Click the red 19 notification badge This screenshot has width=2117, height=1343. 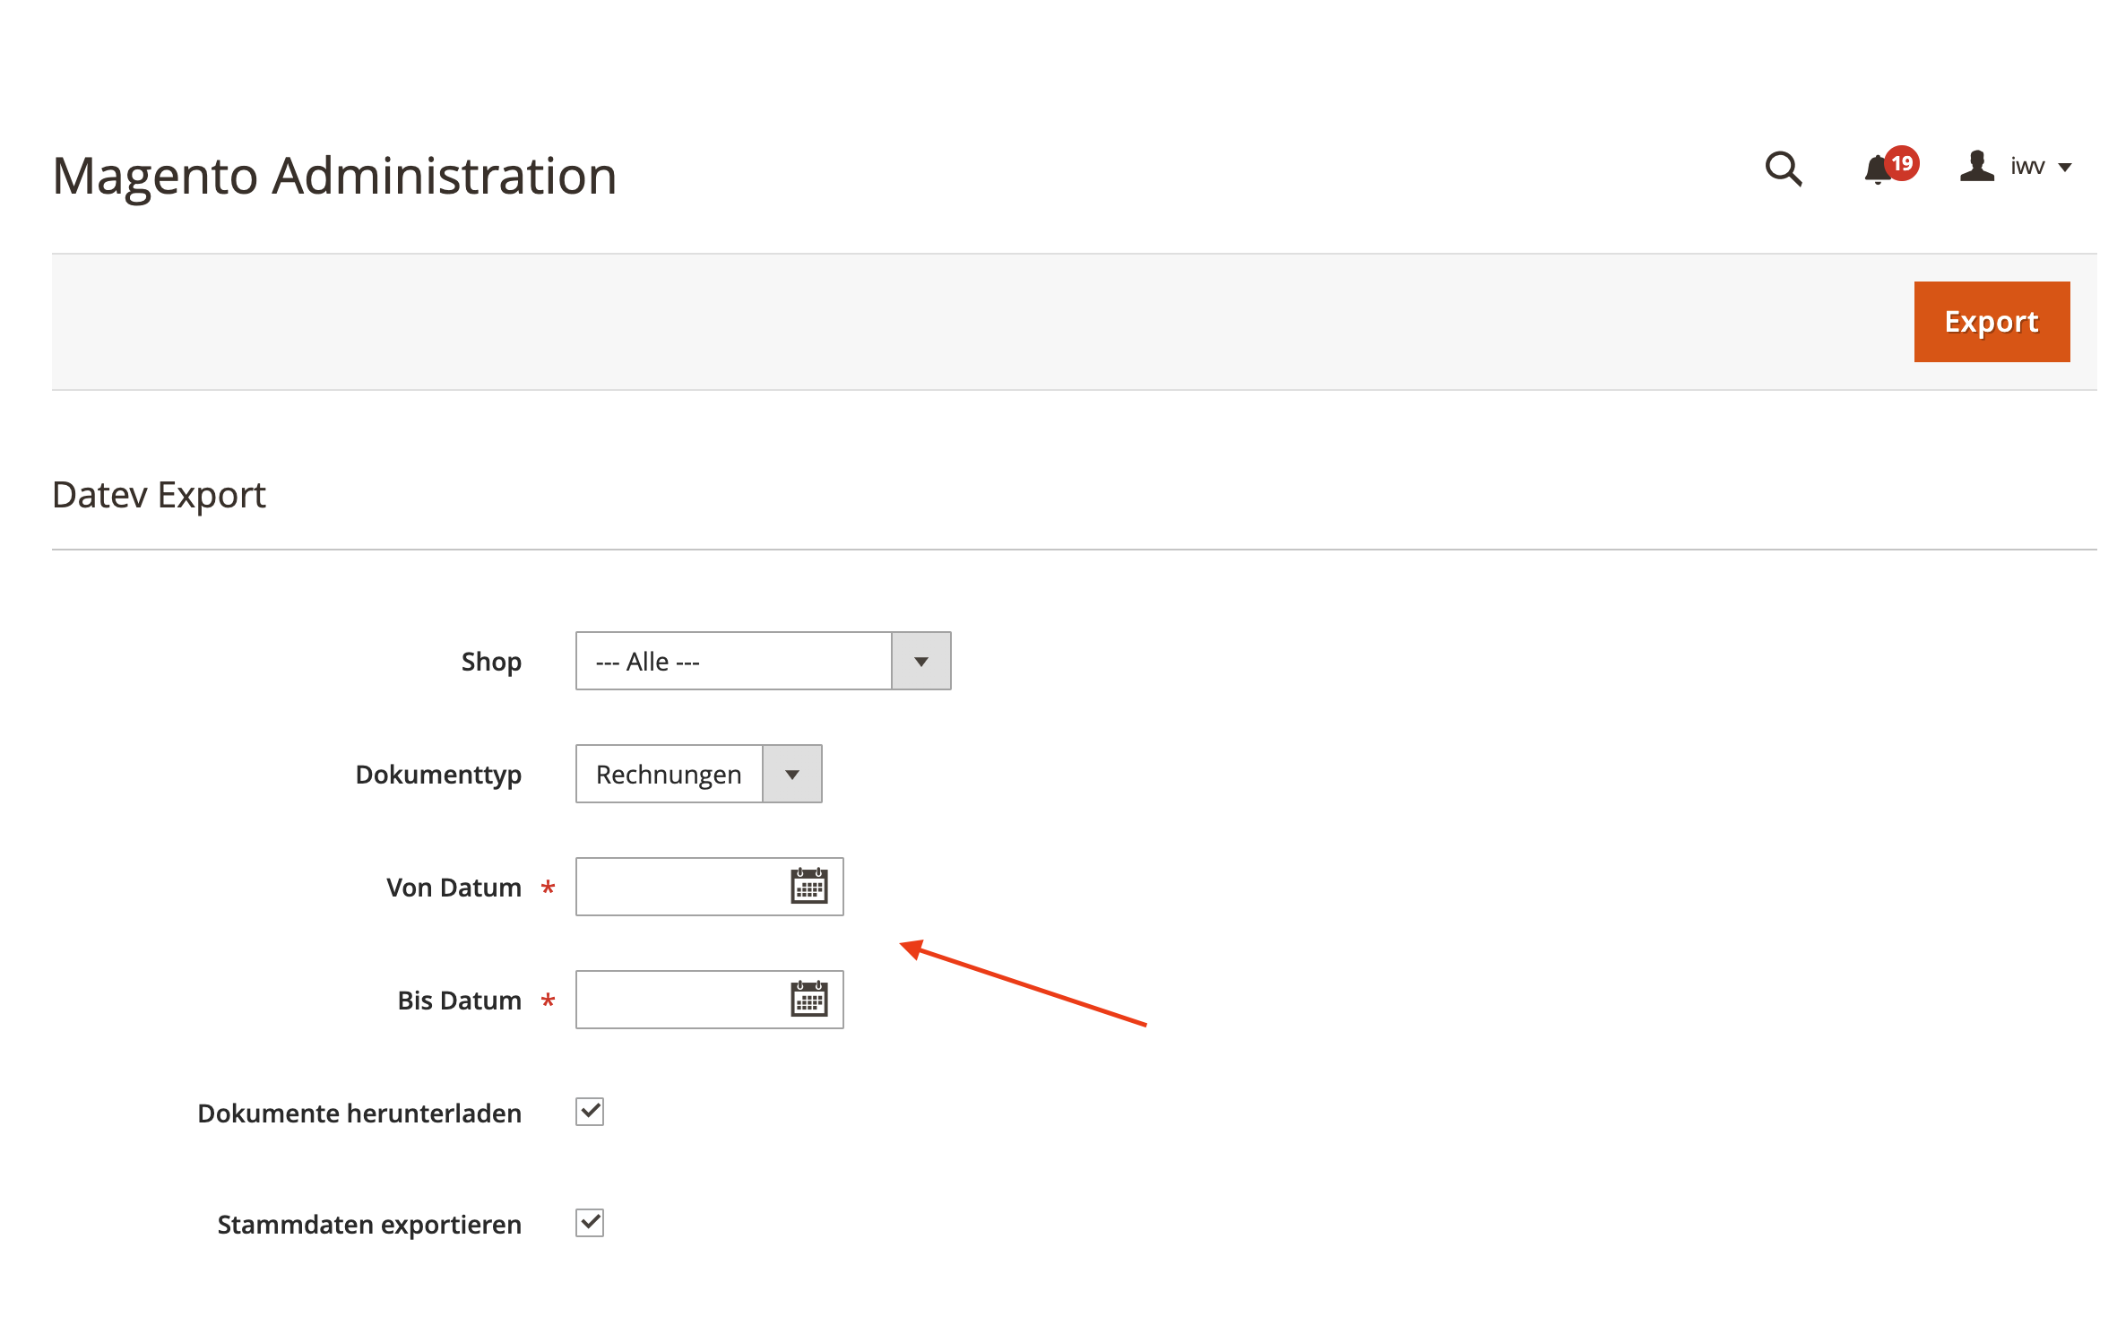click(x=1901, y=163)
